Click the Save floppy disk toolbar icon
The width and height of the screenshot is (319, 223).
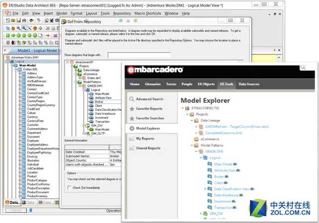[x=18, y=20]
